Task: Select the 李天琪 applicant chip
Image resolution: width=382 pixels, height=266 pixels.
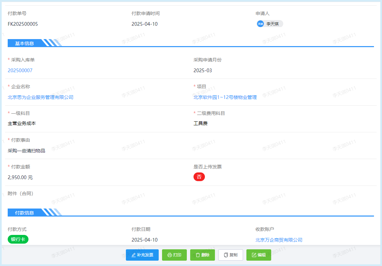Action: tap(270, 24)
